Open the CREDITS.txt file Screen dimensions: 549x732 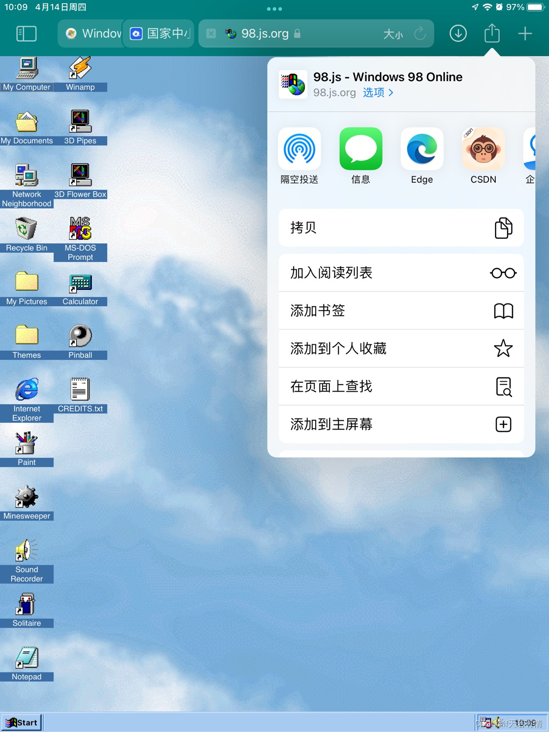pyautogui.click(x=80, y=395)
